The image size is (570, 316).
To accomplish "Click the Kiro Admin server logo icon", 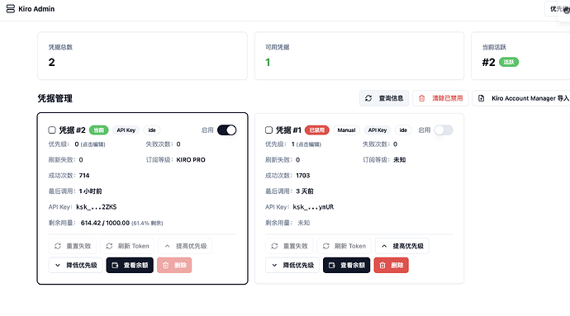I will [x=11, y=9].
